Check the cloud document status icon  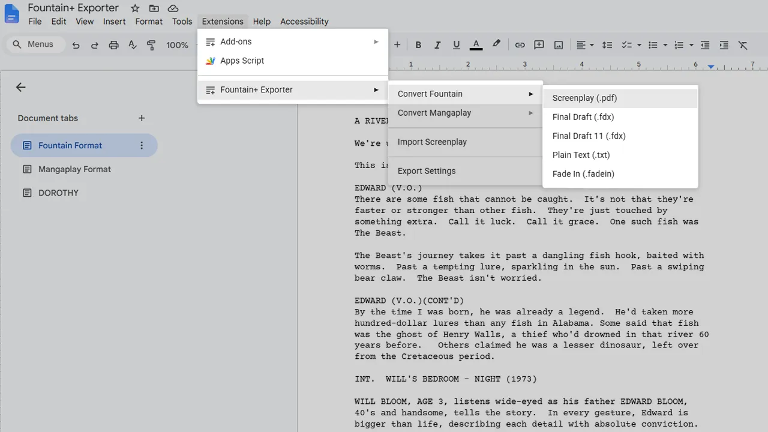click(173, 8)
